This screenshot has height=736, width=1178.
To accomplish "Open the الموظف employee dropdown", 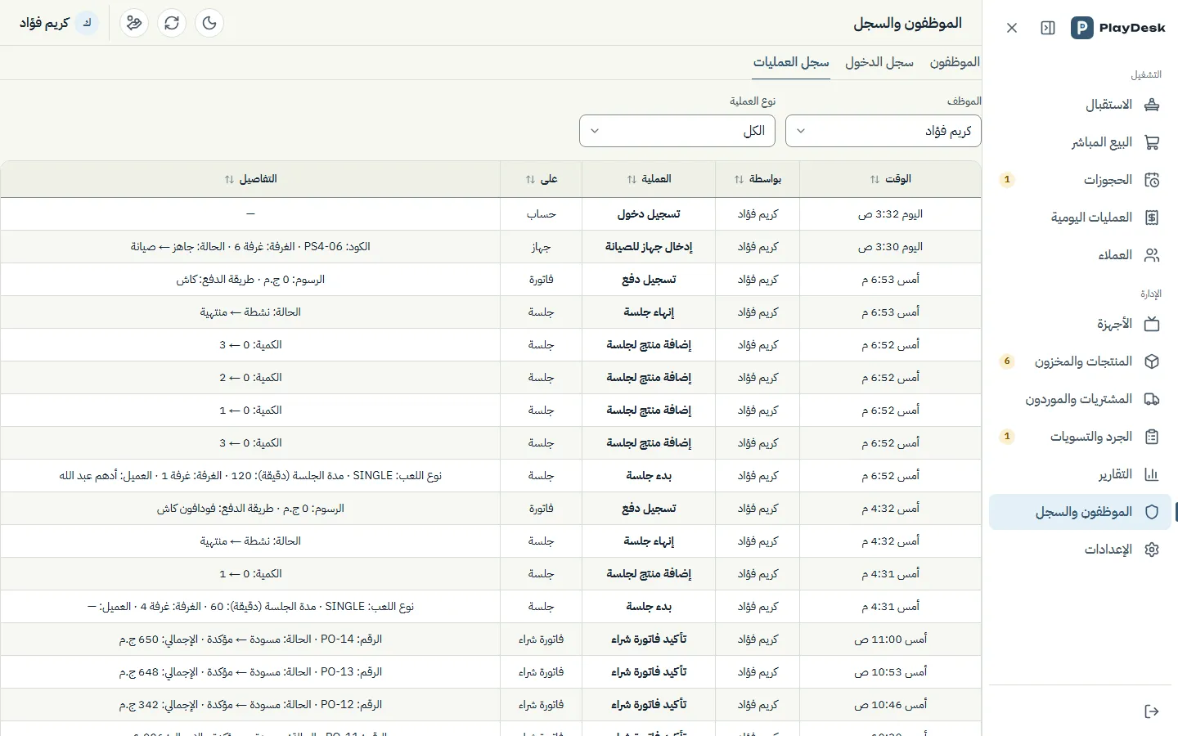I will 883,131.
